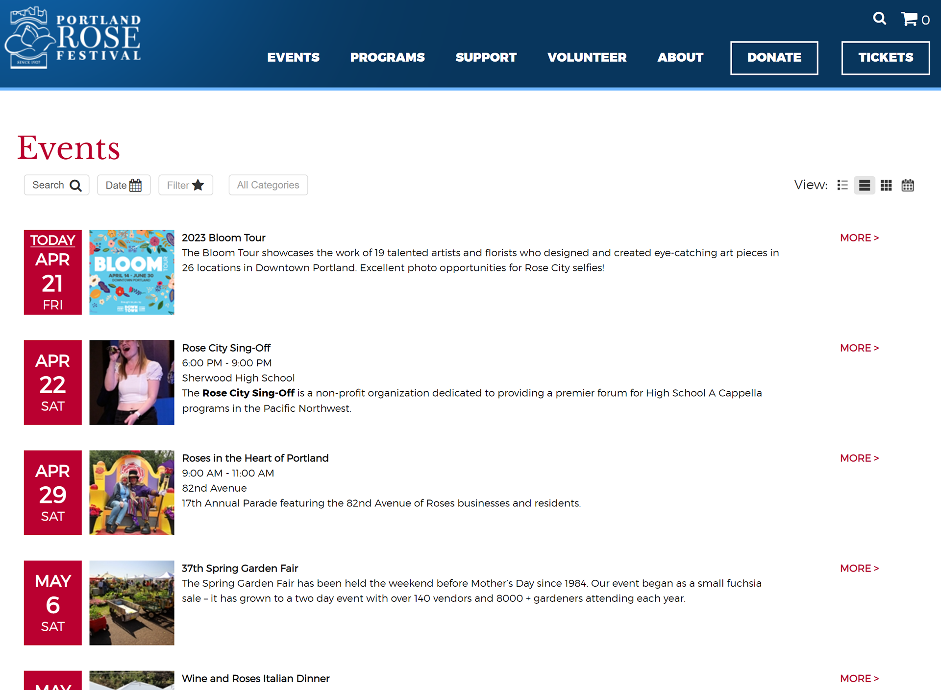
Task: Open the Programs menu
Action: 387,57
